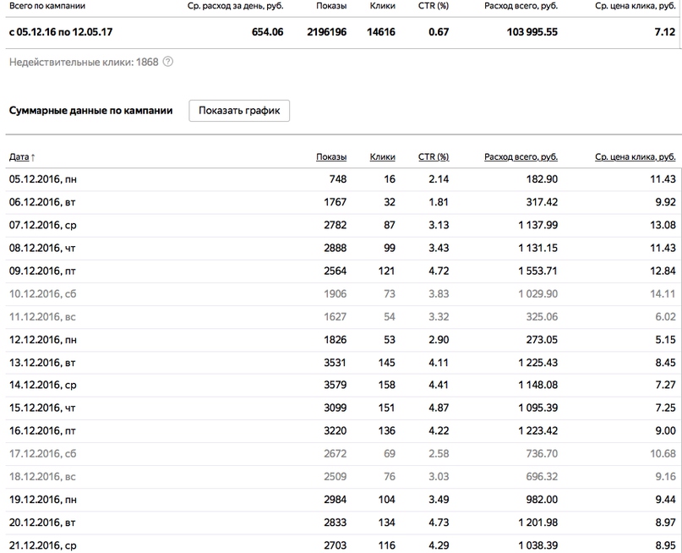Select the 05.12.2016, пн row
682x553 pixels.
point(342,179)
